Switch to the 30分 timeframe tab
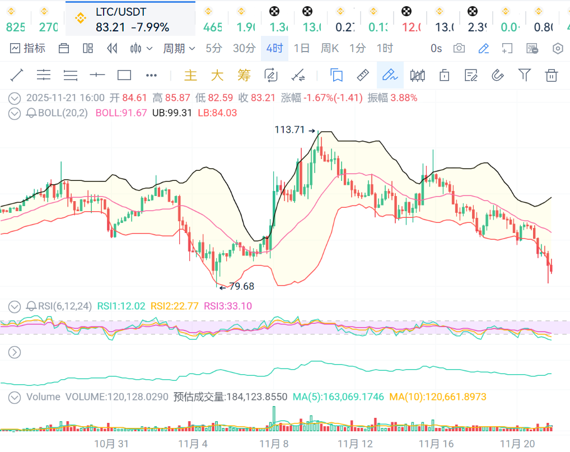This screenshot has height=452, width=570. 244,48
